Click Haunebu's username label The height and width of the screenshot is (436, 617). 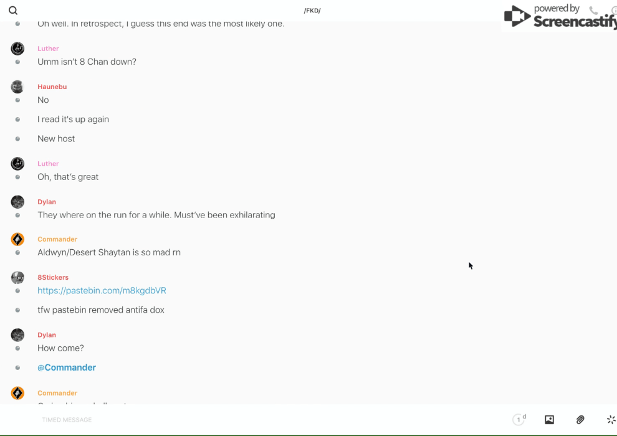point(52,87)
